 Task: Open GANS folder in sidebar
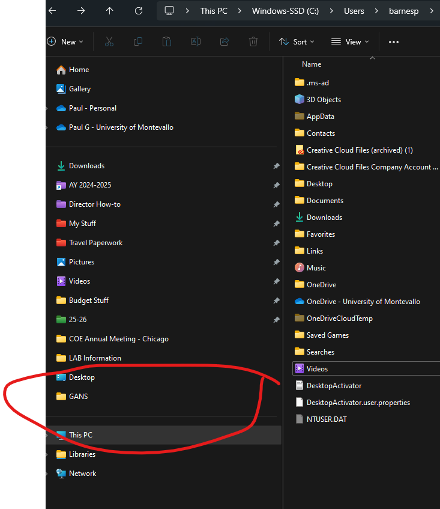click(72, 397)
